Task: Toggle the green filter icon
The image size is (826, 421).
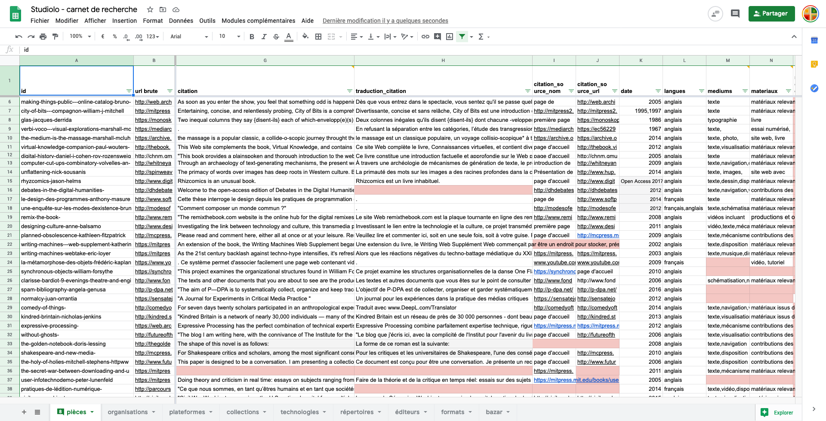Action: tap(462, 37)
